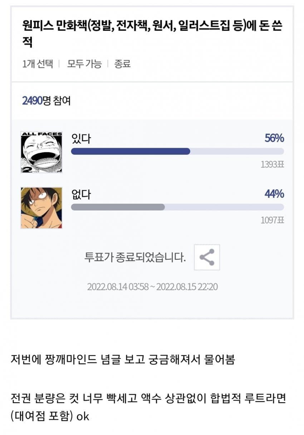Click the 모두 가능 label
The image size is (304, 435).
[84, 64]
